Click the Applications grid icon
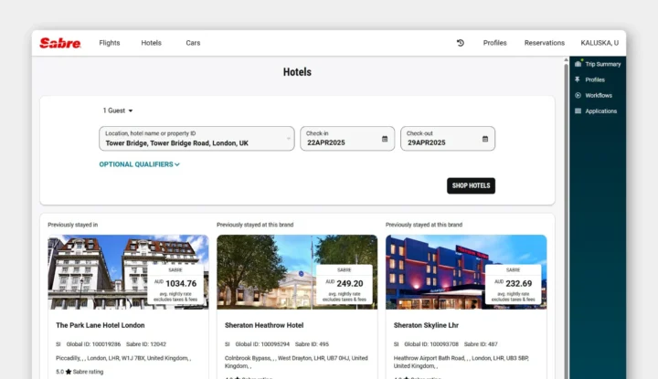 coord(578,111)
